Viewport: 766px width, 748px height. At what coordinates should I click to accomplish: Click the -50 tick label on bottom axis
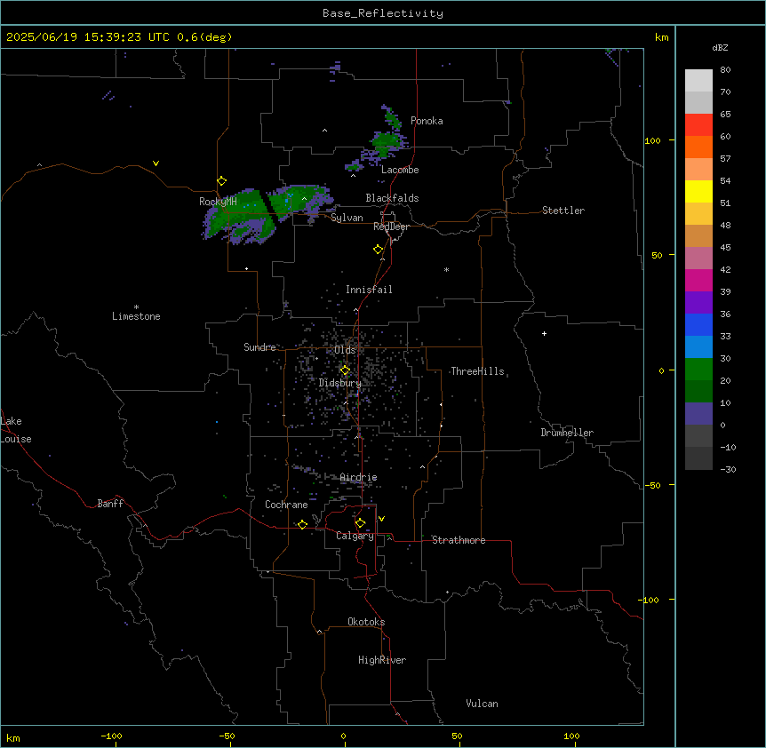pyautogui.click(x=227, y=736)
